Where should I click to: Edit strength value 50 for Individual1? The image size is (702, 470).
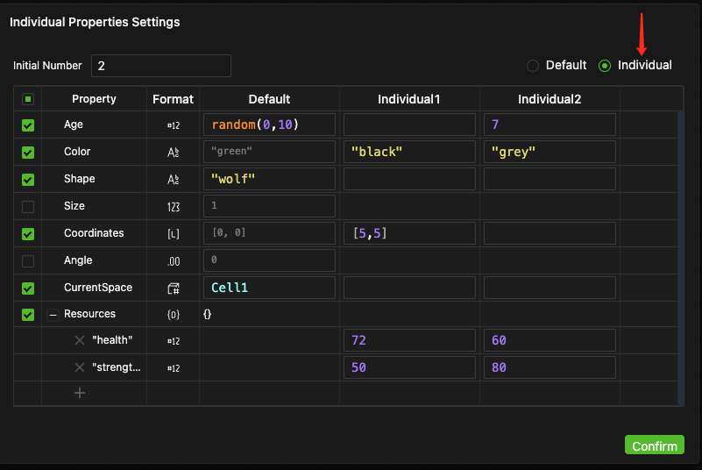pos(409,367)
